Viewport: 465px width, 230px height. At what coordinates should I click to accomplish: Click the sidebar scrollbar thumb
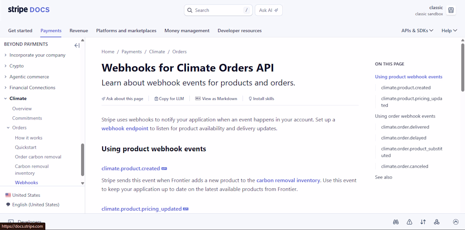coord(82,160)
